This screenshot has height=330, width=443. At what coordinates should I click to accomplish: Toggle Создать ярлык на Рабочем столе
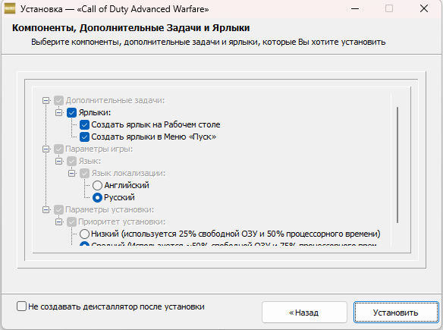coord(84,125)
